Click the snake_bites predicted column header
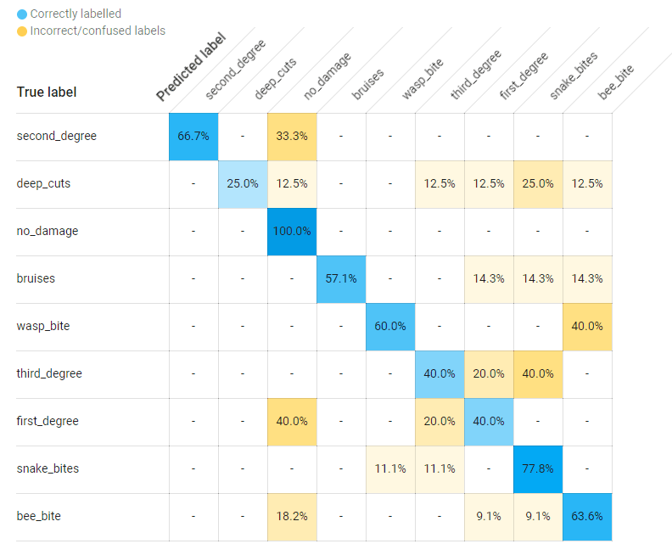This screenshot has height=555, width=672. coord(574,76)
